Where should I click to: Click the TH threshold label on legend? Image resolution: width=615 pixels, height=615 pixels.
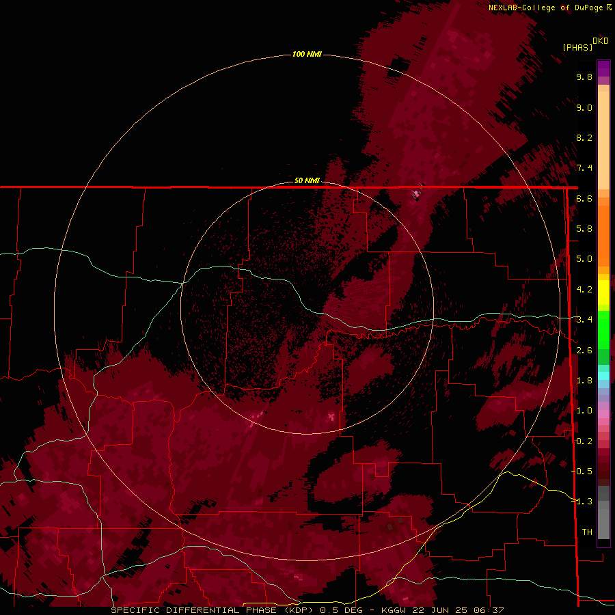pos(587,532)
